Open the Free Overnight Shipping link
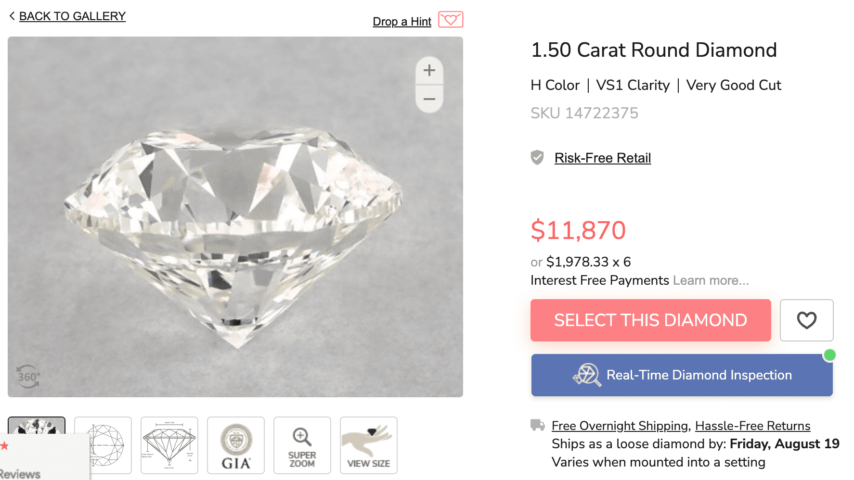The image size is (854, 480). 620,425
